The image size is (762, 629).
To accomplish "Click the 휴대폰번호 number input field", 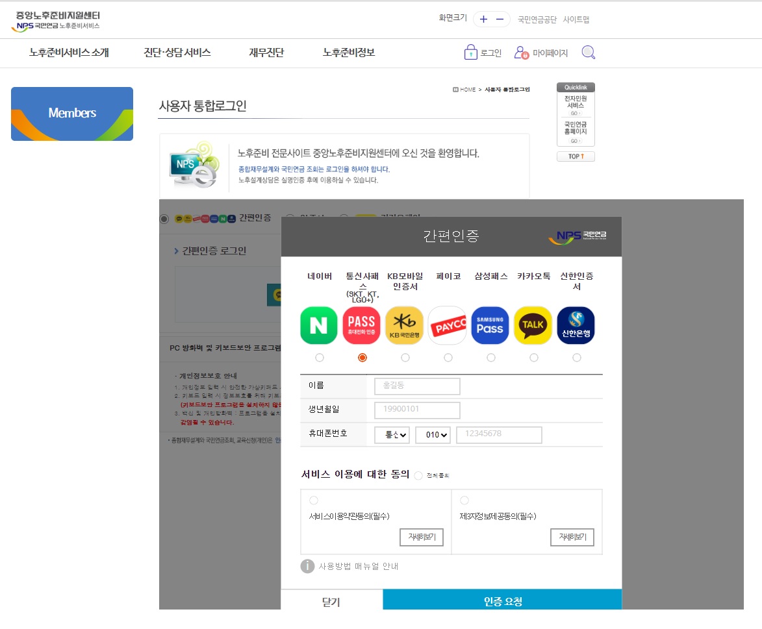I will (x=498, y=435).
